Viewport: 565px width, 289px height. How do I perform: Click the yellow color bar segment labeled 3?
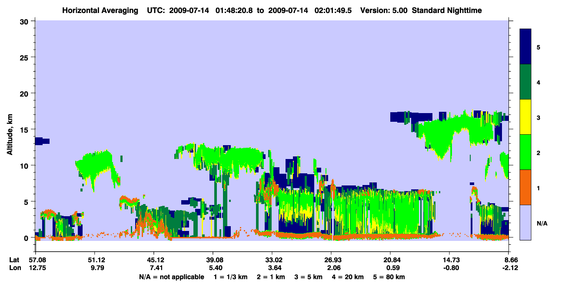(525, 117)
